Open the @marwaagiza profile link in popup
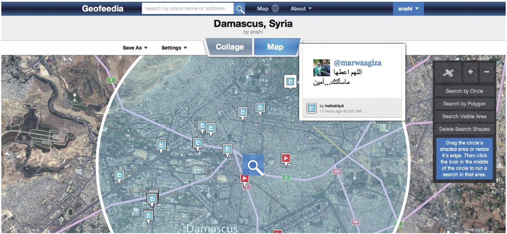Viewport: 507px width, 234px height. pos(357,63)
